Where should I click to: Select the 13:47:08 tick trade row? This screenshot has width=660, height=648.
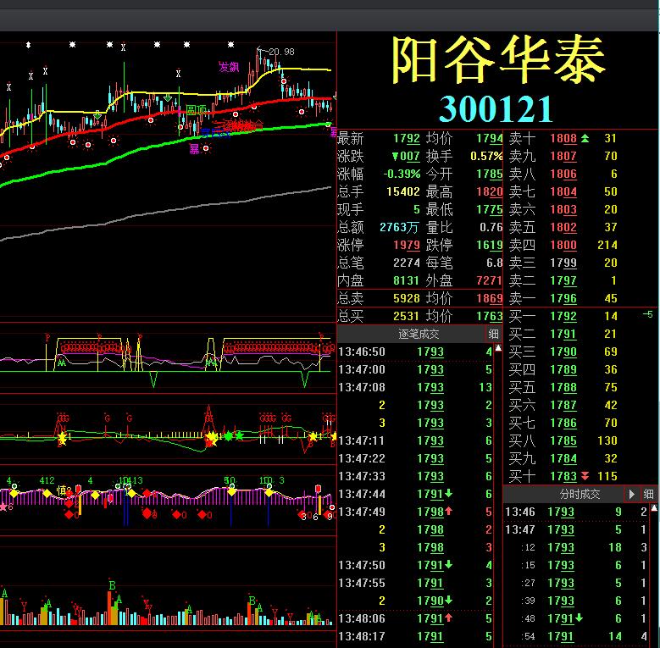[x=415, y=387]
